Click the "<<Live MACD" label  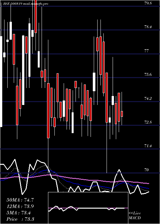(135, 215)
